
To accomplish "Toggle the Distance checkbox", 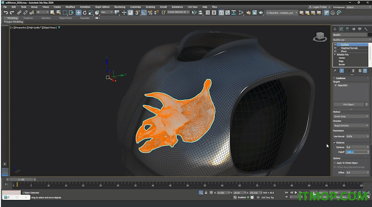I will point(334,142).
